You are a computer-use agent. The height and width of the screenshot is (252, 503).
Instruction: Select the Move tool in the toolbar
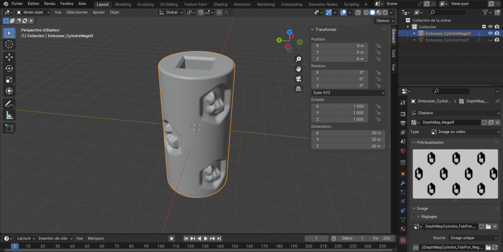(x=9, y=57)
